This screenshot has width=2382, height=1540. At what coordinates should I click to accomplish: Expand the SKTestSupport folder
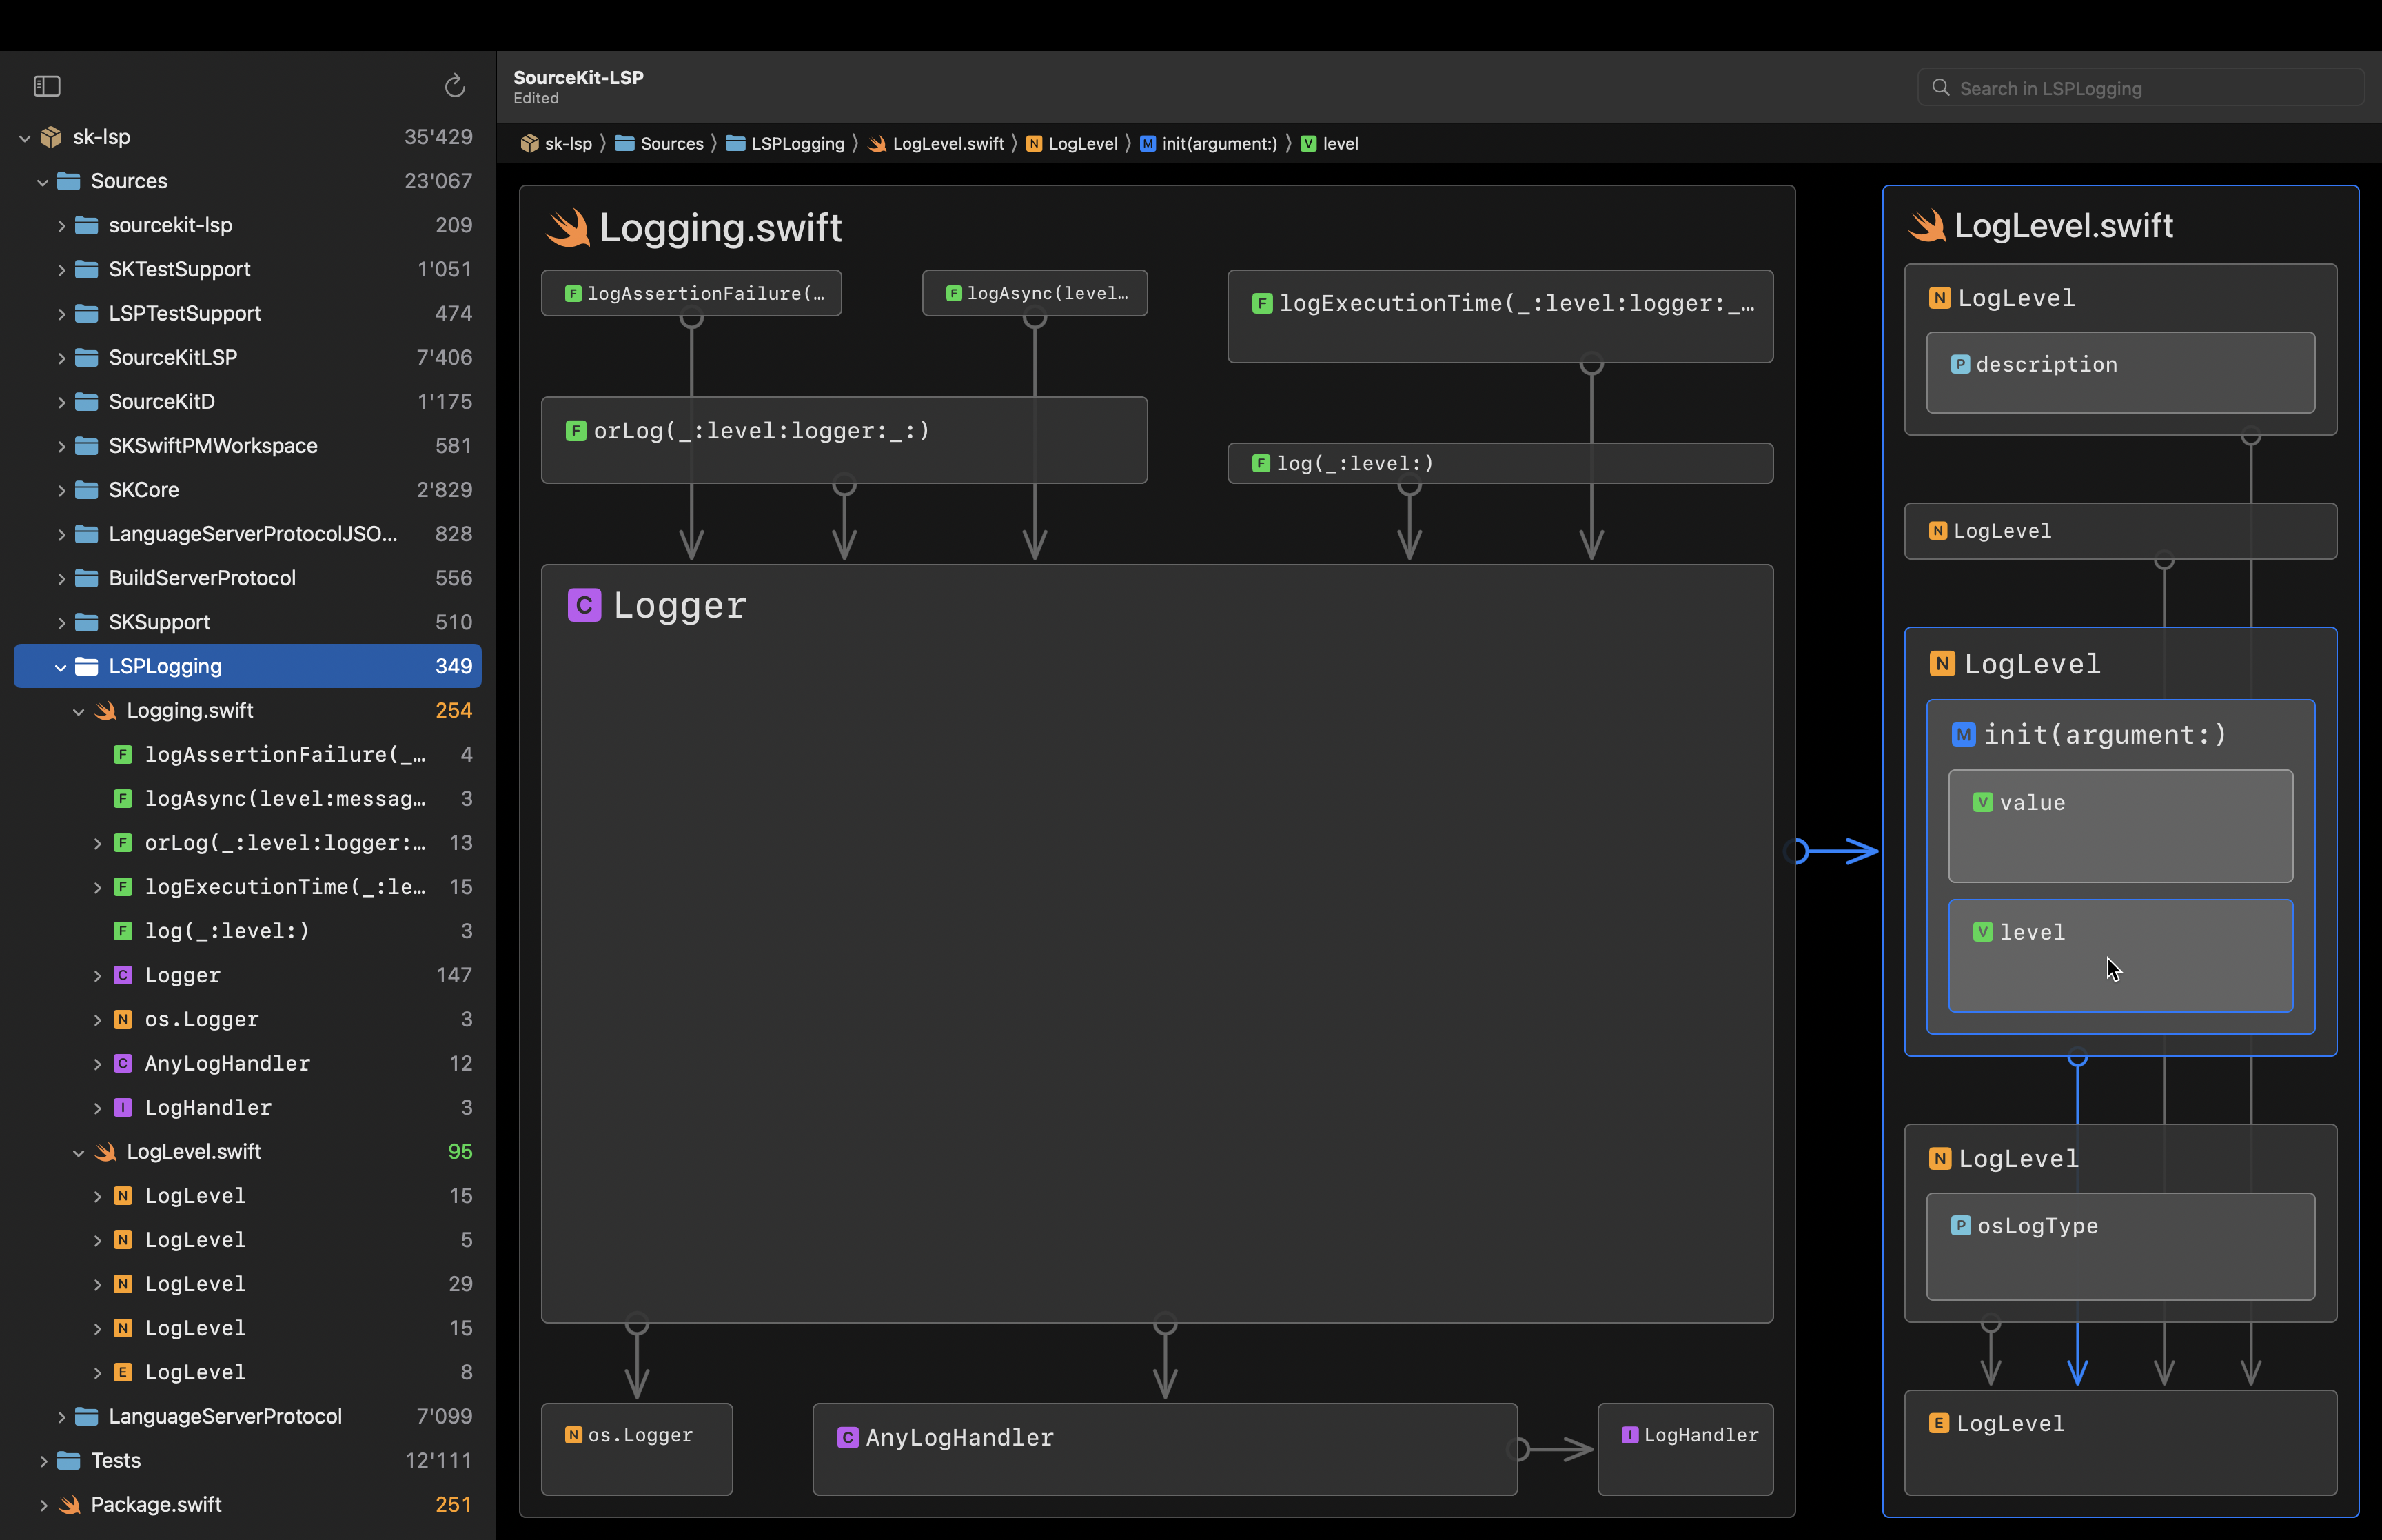(x=61, y=270)
